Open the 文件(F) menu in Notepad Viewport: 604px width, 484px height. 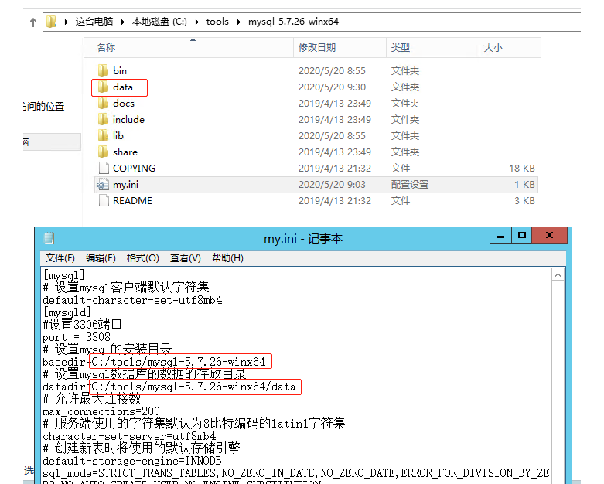coord(60,257)
